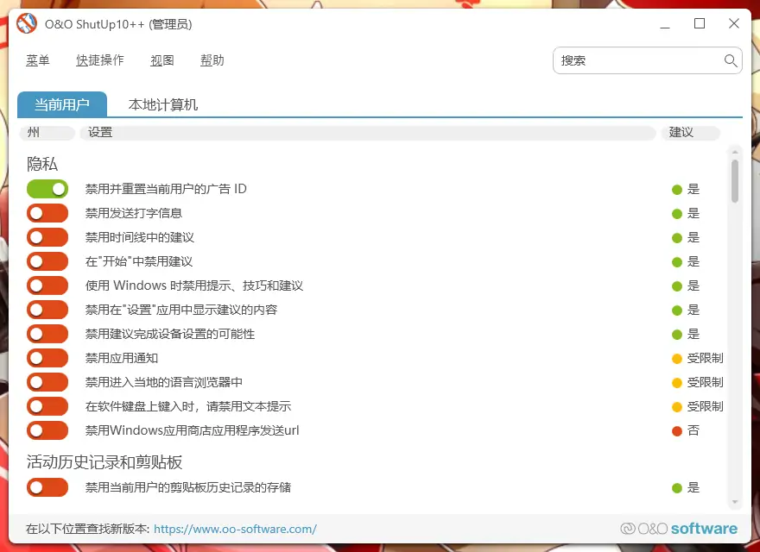Screen dimensions: 760x552
Task: Click the yellow recommendation dot for 禁用应用通知
Action: coord(677,359)
